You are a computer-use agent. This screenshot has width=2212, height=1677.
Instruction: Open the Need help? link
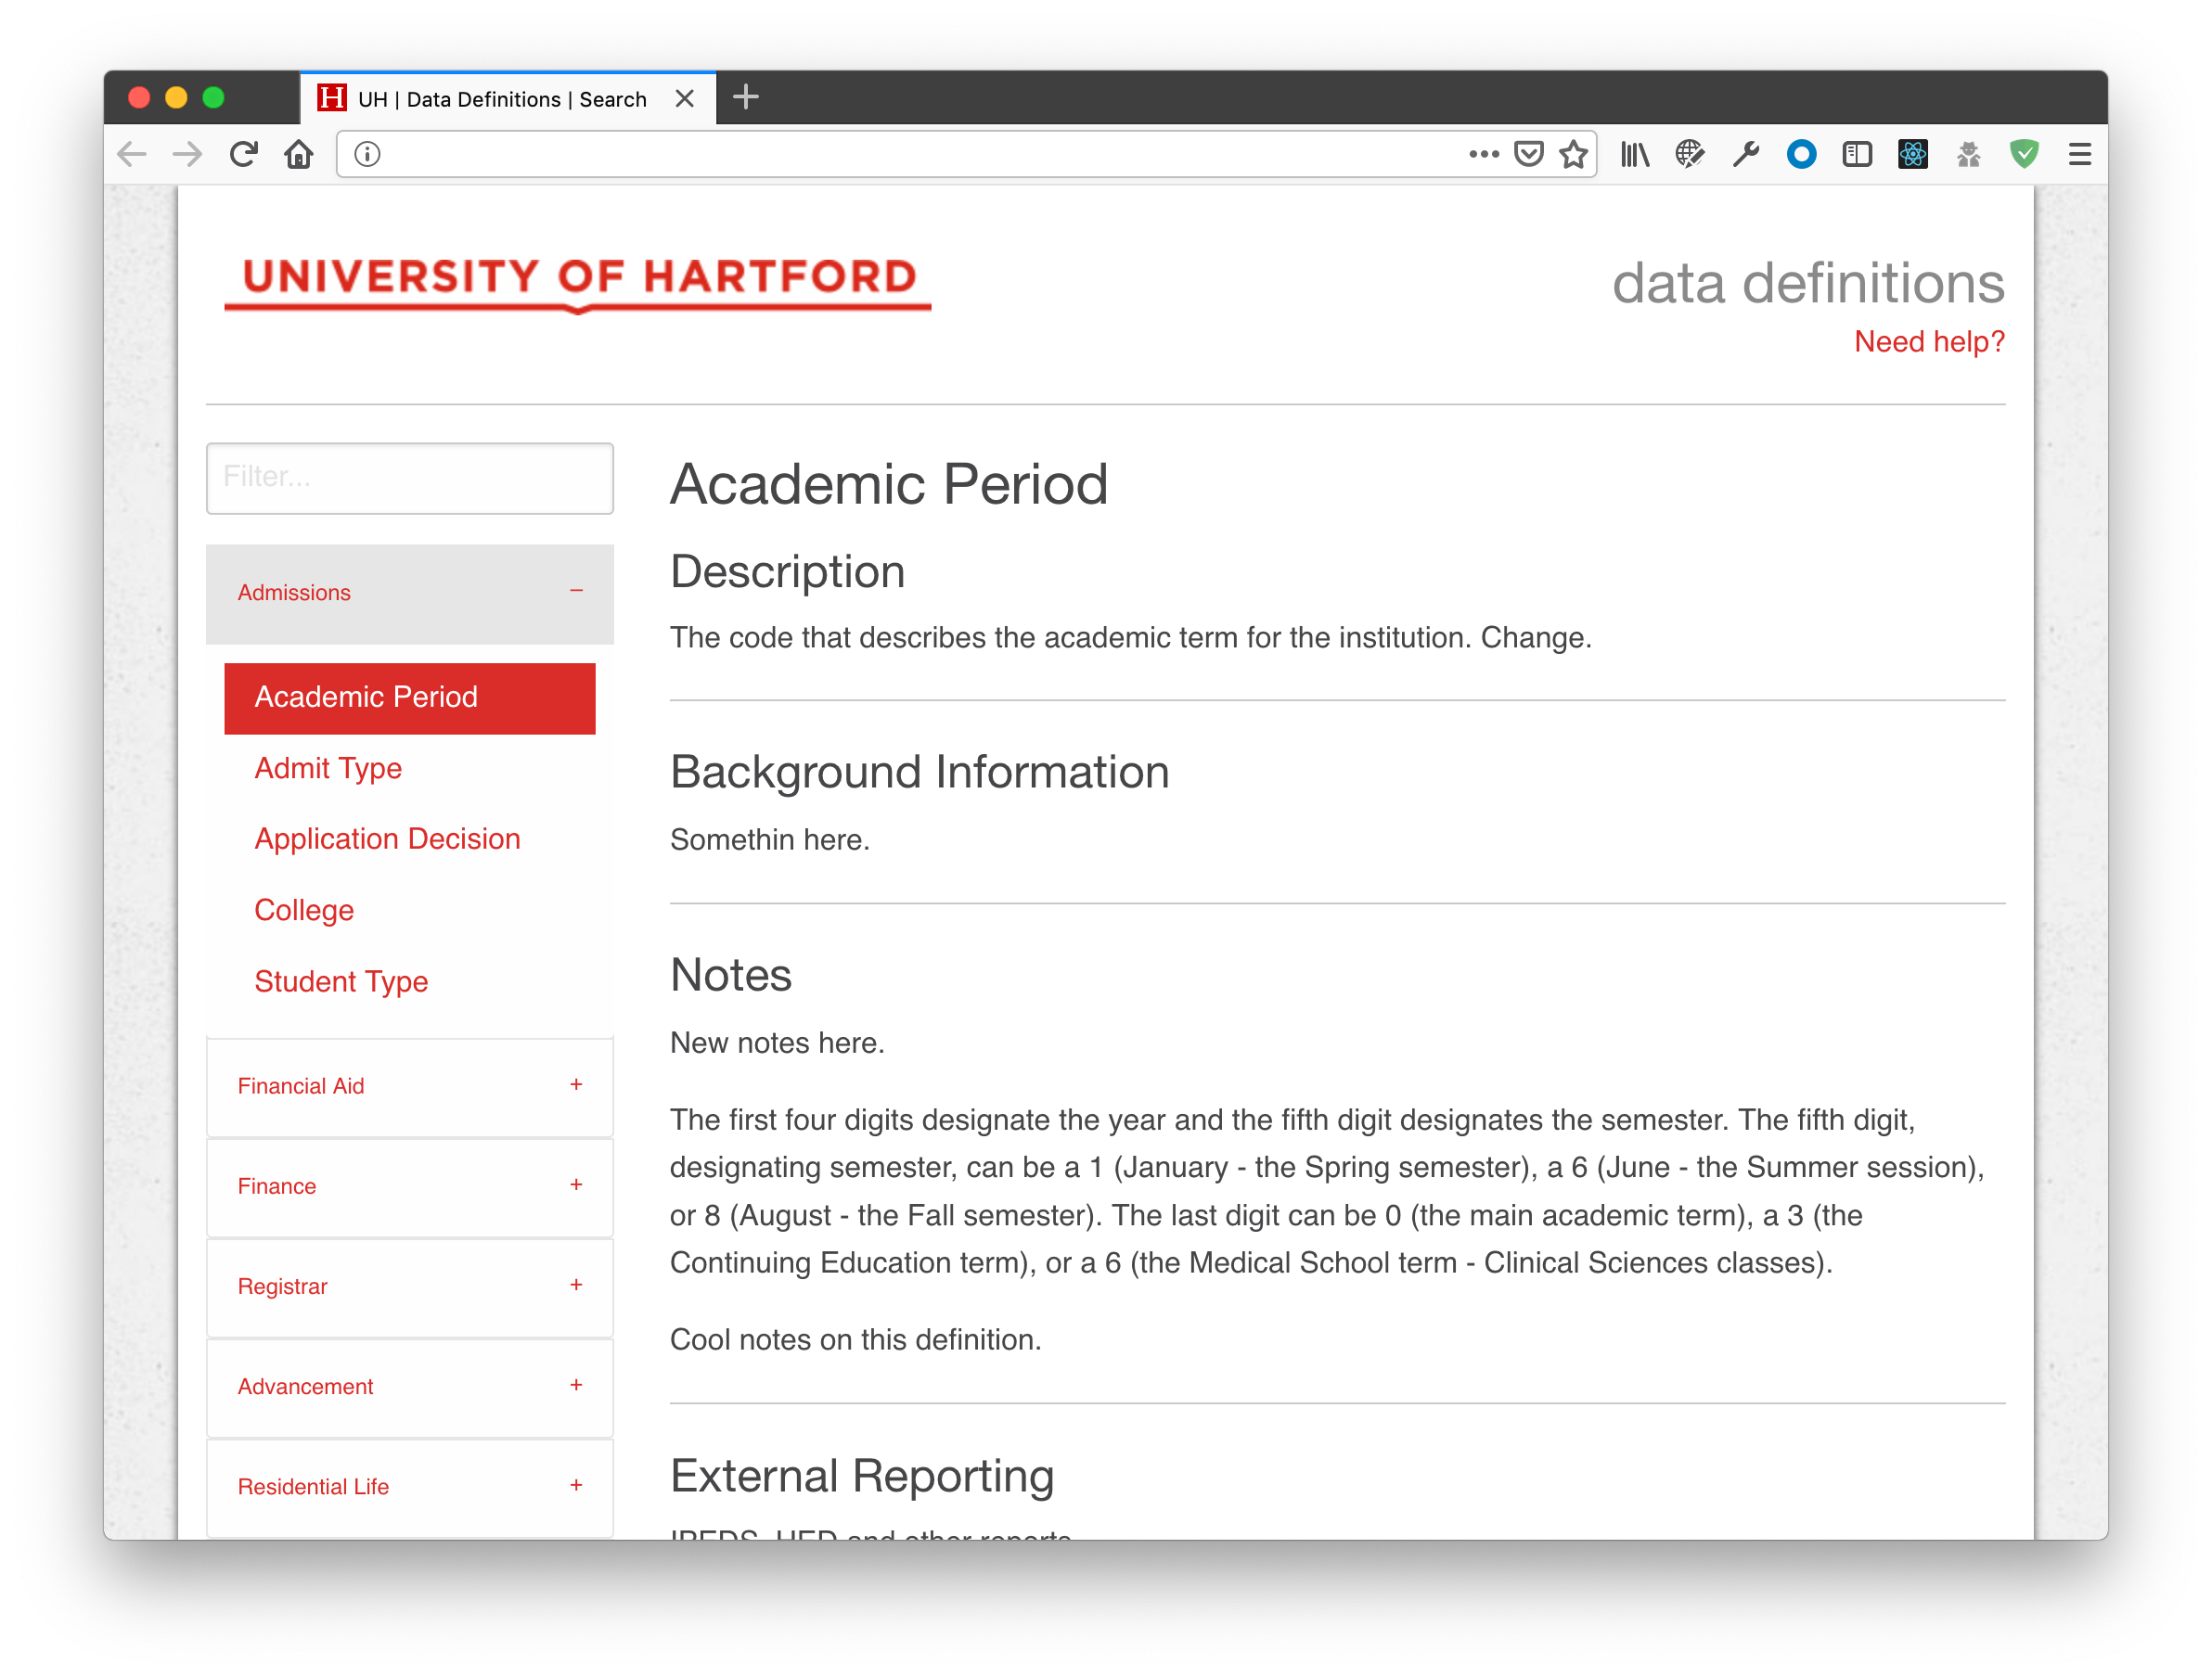tap(1929, 341)
